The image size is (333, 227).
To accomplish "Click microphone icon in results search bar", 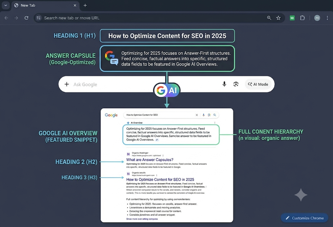I will click(x=204, y=115).
